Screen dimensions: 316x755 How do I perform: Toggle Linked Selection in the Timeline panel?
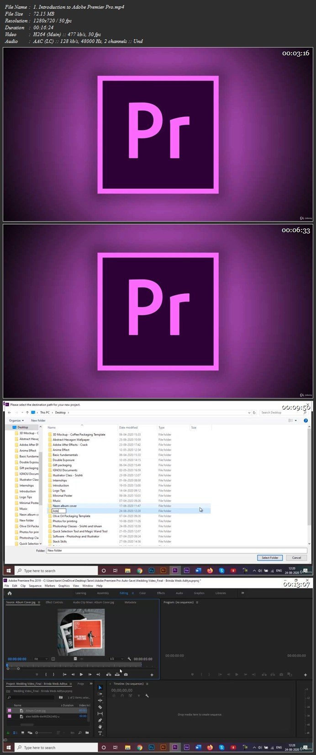point(130,696)
